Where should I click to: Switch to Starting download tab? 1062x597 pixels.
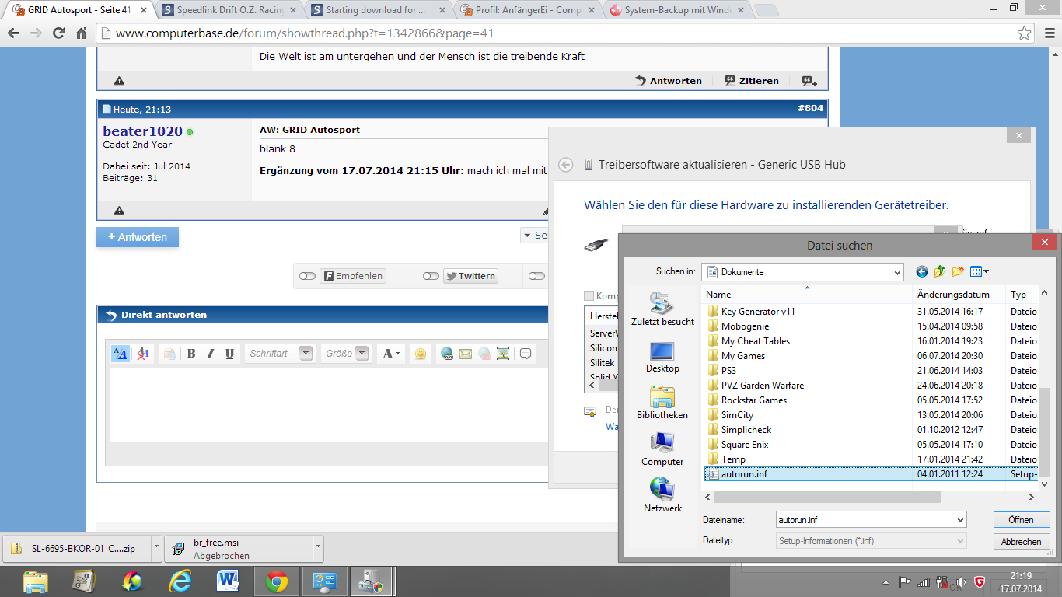(379, 10)
